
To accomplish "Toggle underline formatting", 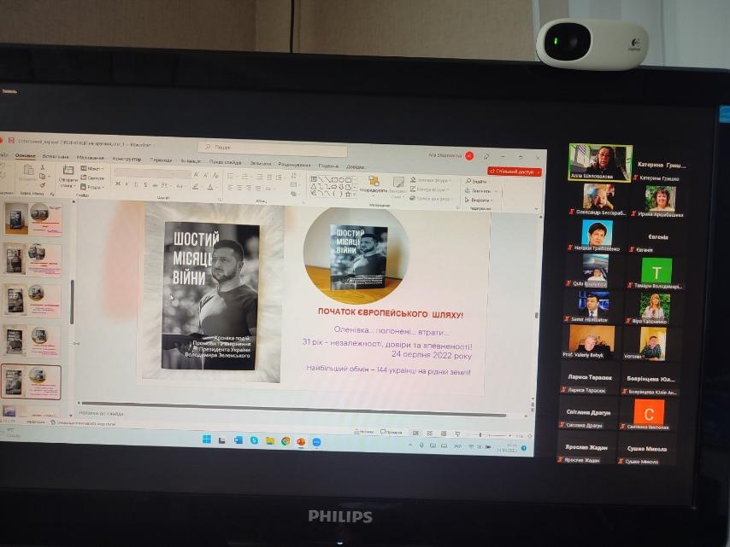I will click(137, 184).
